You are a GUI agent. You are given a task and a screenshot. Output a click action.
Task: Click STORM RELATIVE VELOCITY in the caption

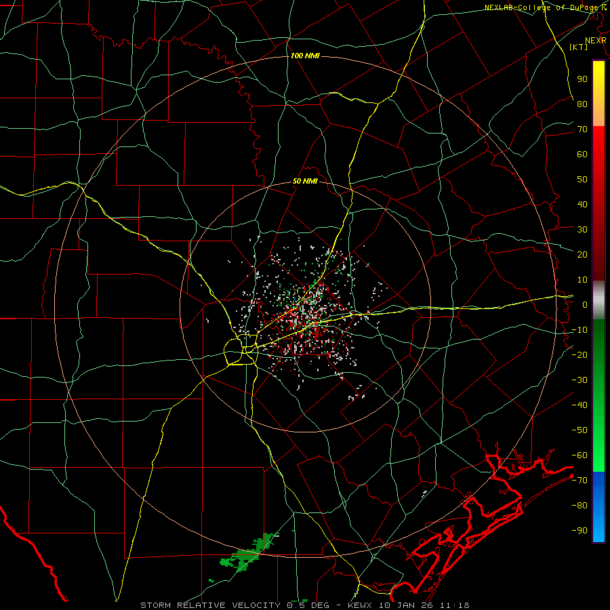click(x=210, y=605)
